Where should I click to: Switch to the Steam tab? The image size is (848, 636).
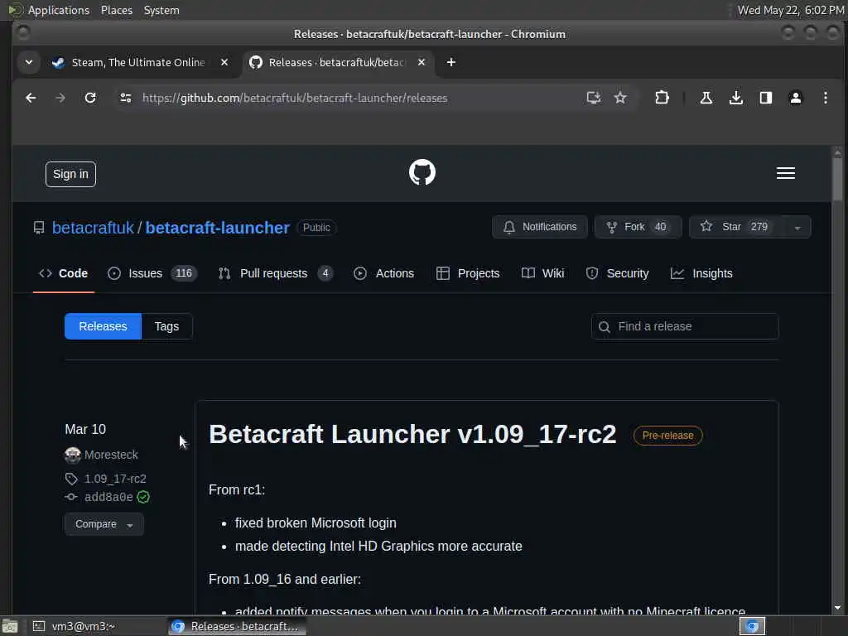coord(139,62)
